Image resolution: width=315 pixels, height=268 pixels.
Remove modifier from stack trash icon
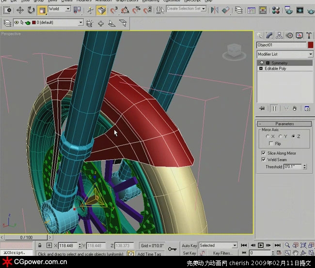[x=294, y=108]
